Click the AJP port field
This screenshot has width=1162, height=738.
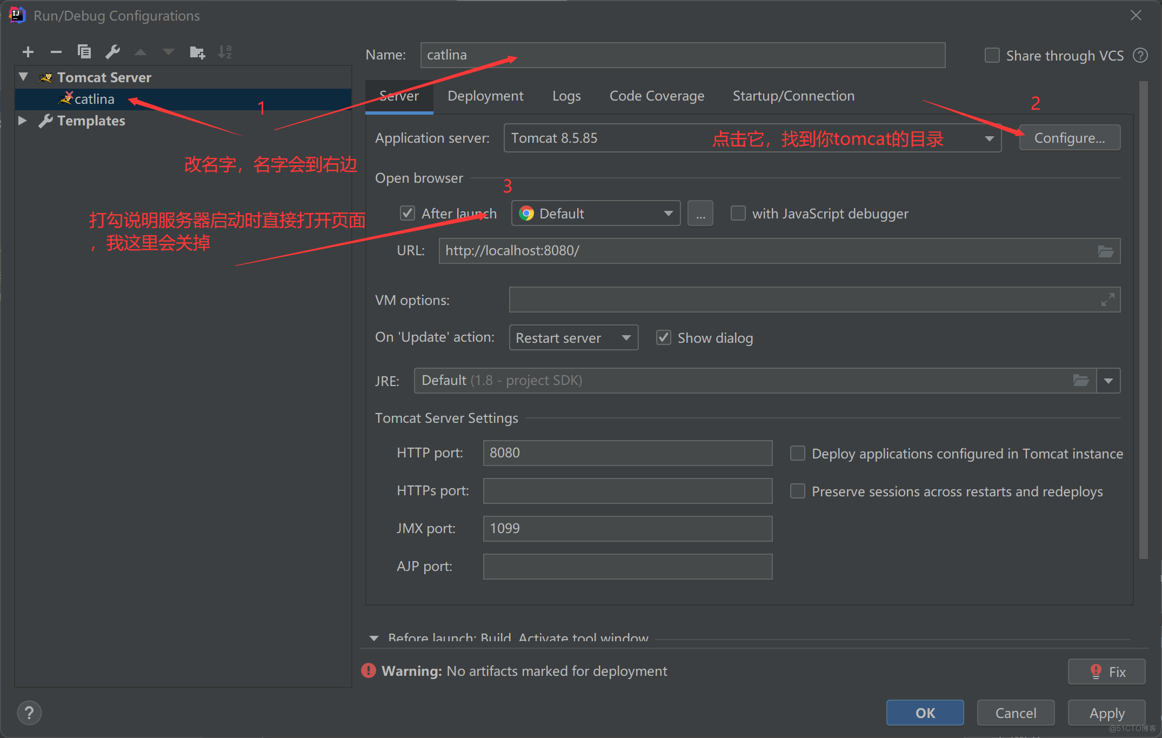coord(627,567)
